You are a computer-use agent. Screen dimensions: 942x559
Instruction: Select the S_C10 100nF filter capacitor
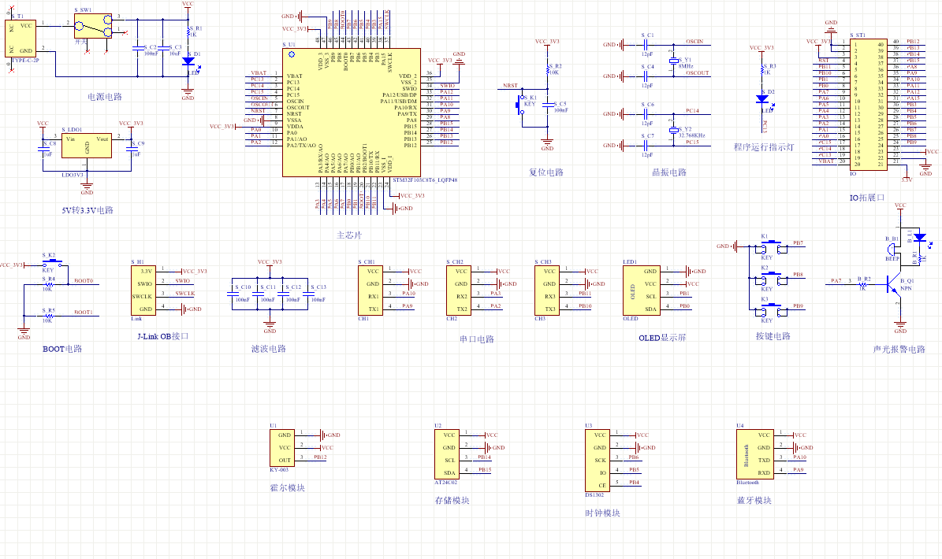point(232,294)
